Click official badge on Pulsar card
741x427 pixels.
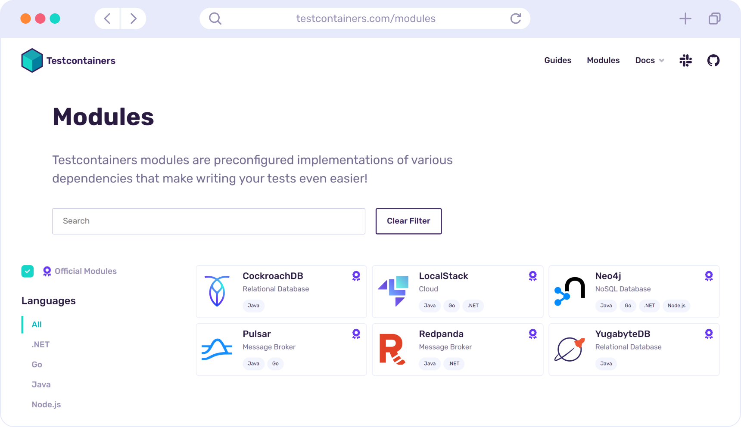(x=356, y=334)
